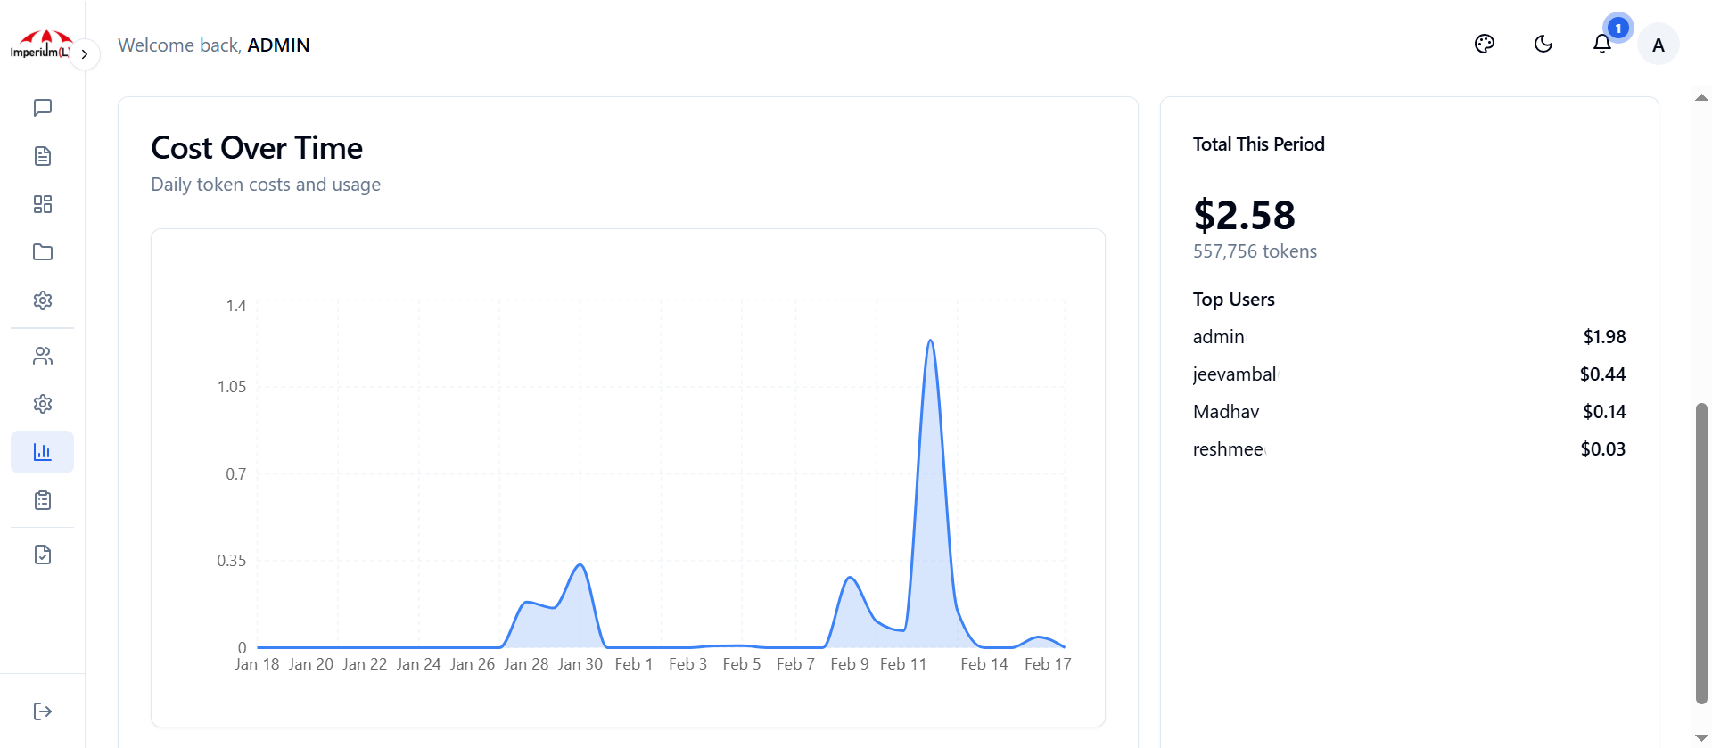Click the Feb 11 peak on cost chart
This screenshot has width=1712, height=748.
[x=930, y=341]
